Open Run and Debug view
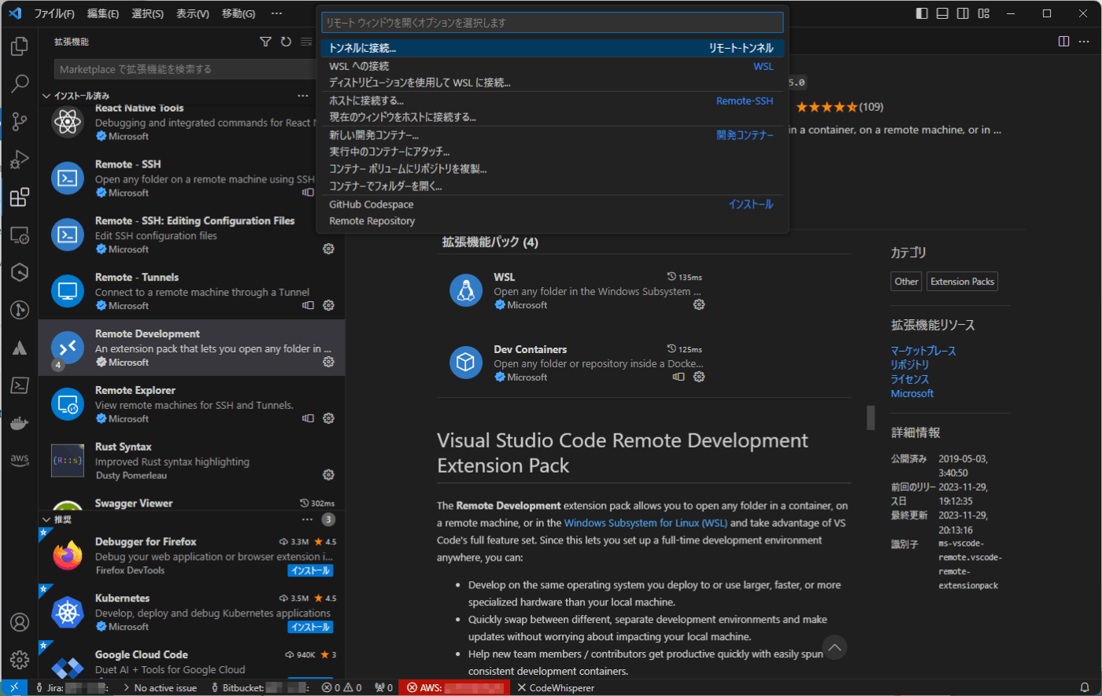This screenshot has height=696, width=1102. coord(20,159)
